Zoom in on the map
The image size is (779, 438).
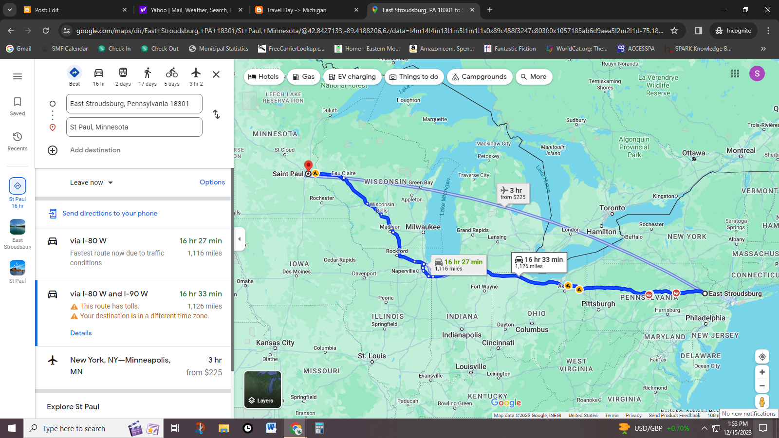(x=762, y=372)
